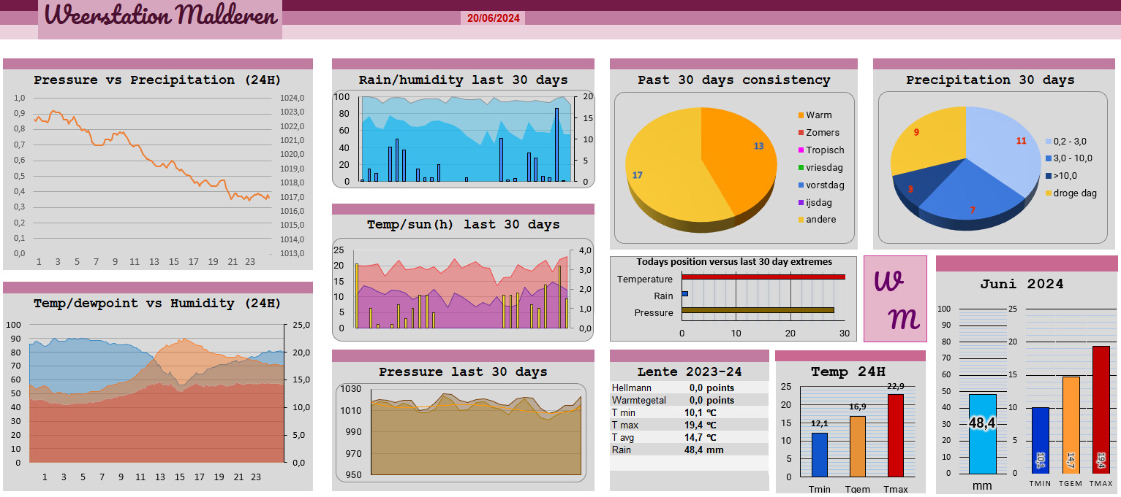Select the Warm legend marker
The image size is (1121, 497).
point(801,115)
